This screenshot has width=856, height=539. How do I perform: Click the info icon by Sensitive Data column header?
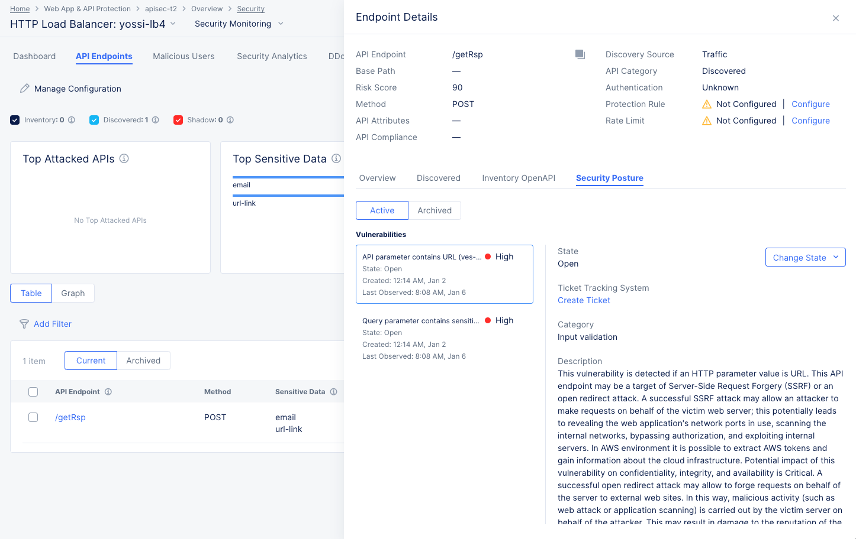pos(333,391)
